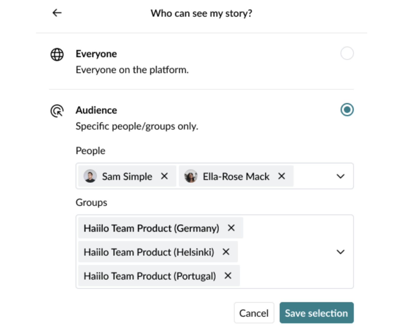This screenshot has width=414, height=333.
Task: Click the 'Audience' option title
Action: (x=96, y=110)
